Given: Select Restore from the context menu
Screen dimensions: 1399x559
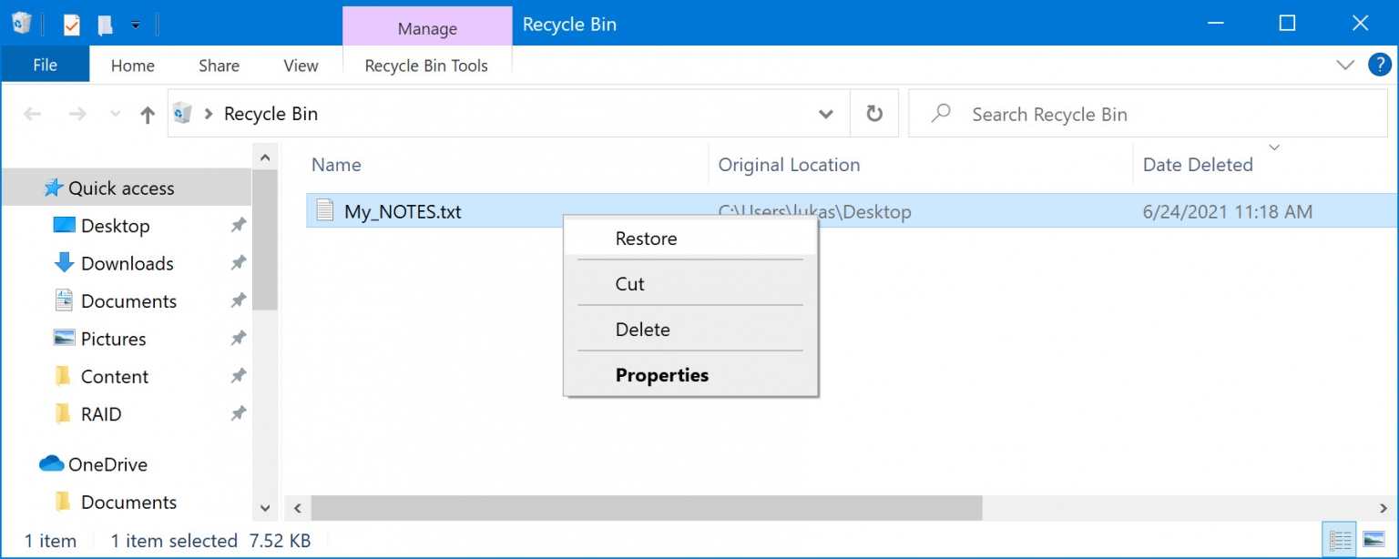Looking at the screenshot, I should pos(646,238).
